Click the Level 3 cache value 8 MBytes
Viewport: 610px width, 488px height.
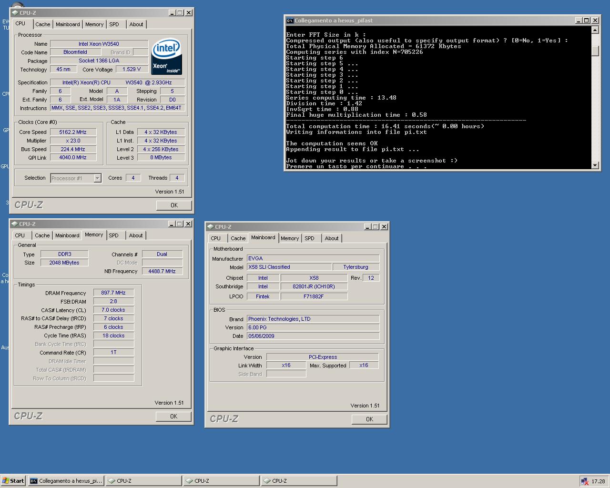point(161,157)
